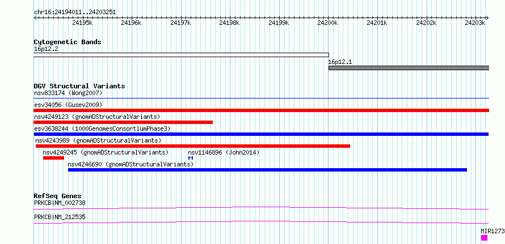Select the red nsv4243989 variant bar
505x244 pixels.
192,146
